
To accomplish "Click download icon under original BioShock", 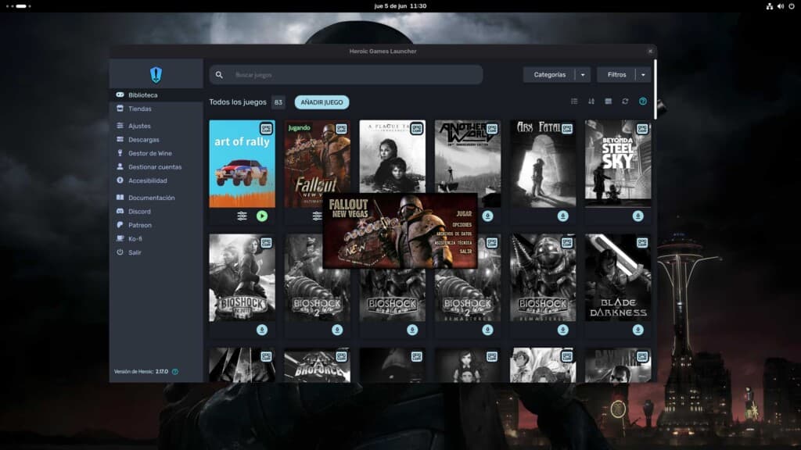I will (x=412, y=330).
